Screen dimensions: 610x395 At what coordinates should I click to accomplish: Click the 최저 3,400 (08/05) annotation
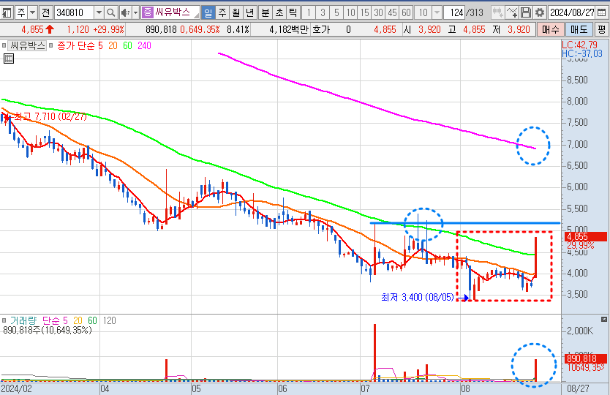click(x=418, y=297)
